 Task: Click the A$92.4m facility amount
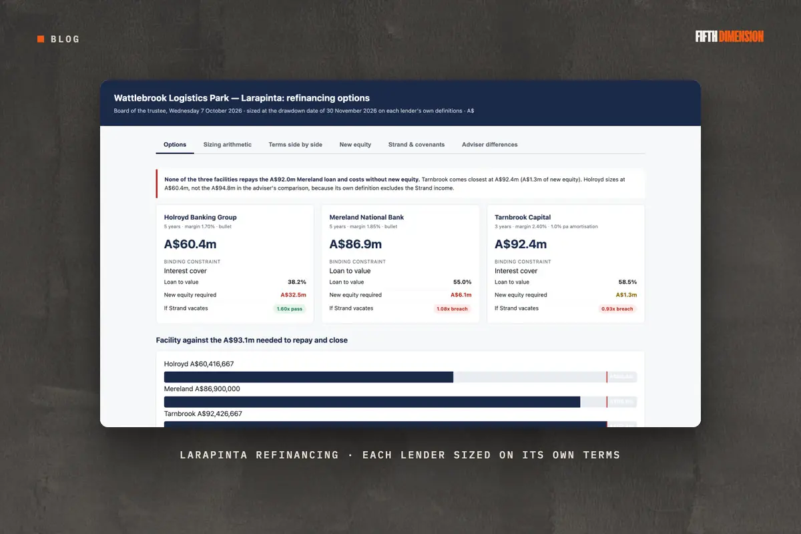coord(521,244)
